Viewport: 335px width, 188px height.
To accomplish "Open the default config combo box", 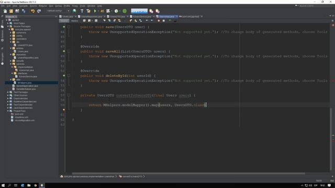I will pyautogui.click(x=58, y=10).
